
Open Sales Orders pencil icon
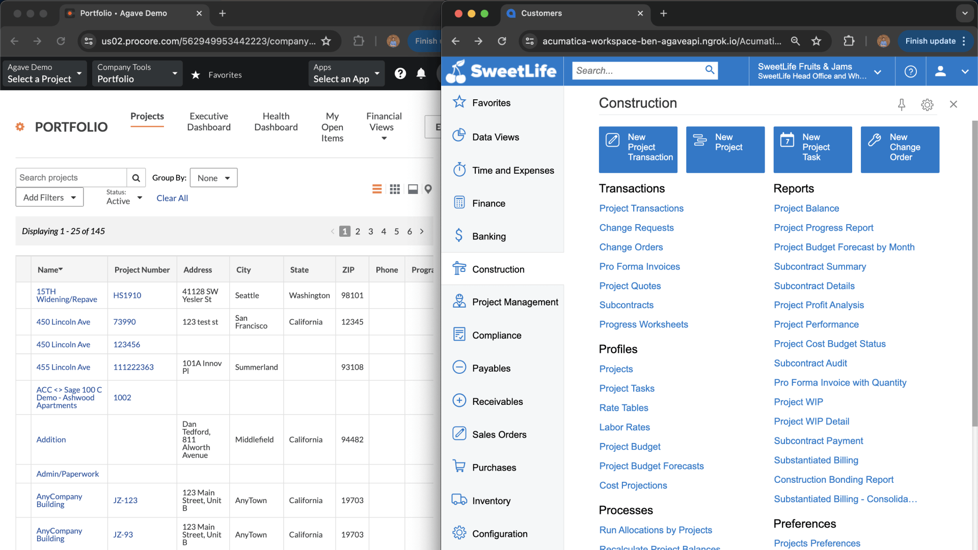459,434
